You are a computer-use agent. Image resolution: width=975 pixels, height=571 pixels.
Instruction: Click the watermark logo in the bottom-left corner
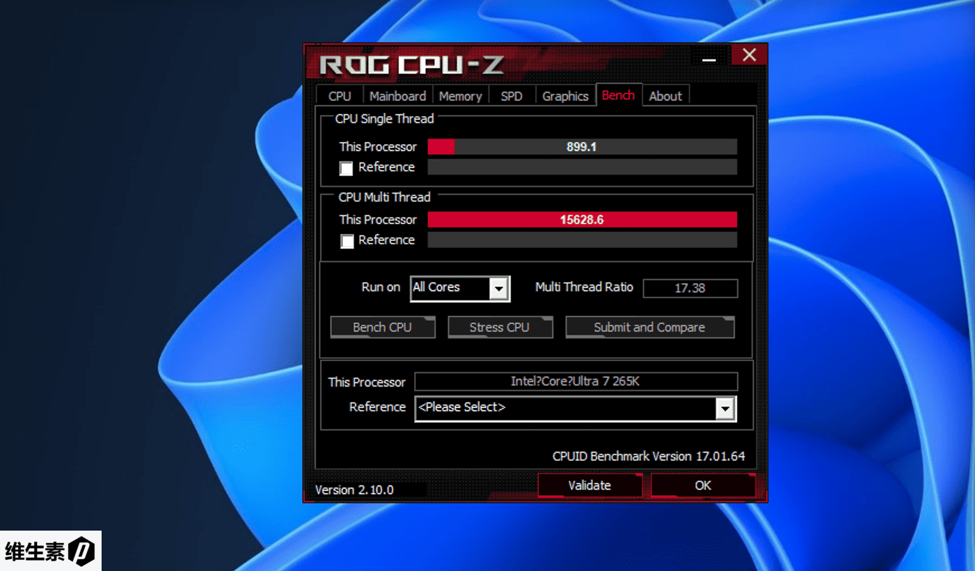(x=50, y=551)
